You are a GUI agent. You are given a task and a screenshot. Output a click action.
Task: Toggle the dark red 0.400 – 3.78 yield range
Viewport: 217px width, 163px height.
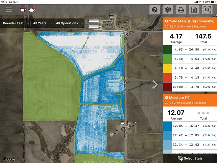[190, 87]
